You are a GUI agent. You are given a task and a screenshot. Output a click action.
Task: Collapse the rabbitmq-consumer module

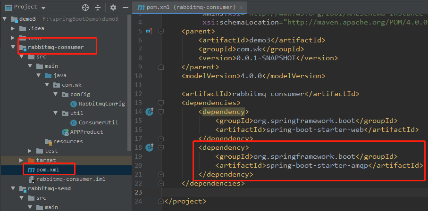pyautogui.click(x=13, y=47)
